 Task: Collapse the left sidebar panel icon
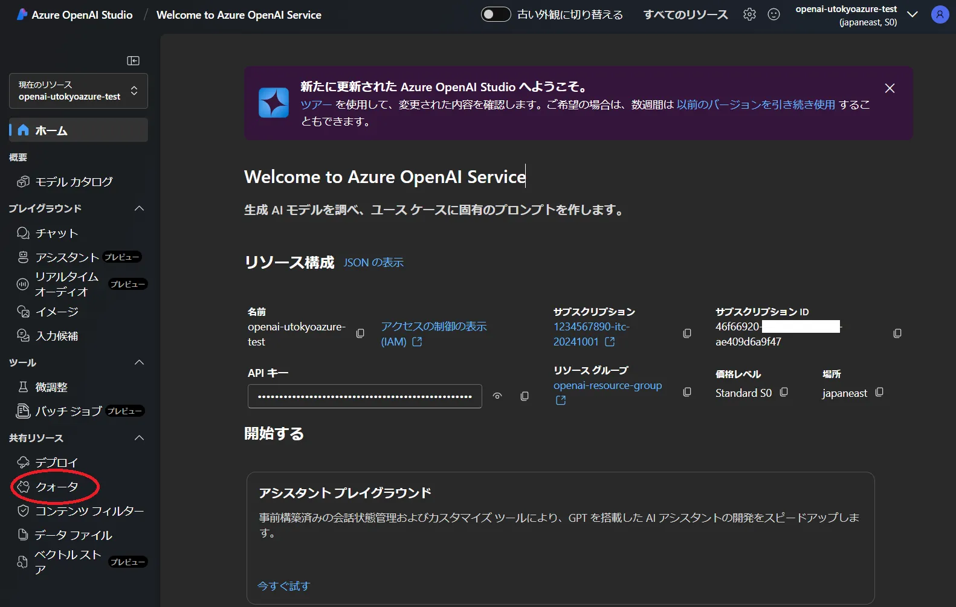(133, 60)
